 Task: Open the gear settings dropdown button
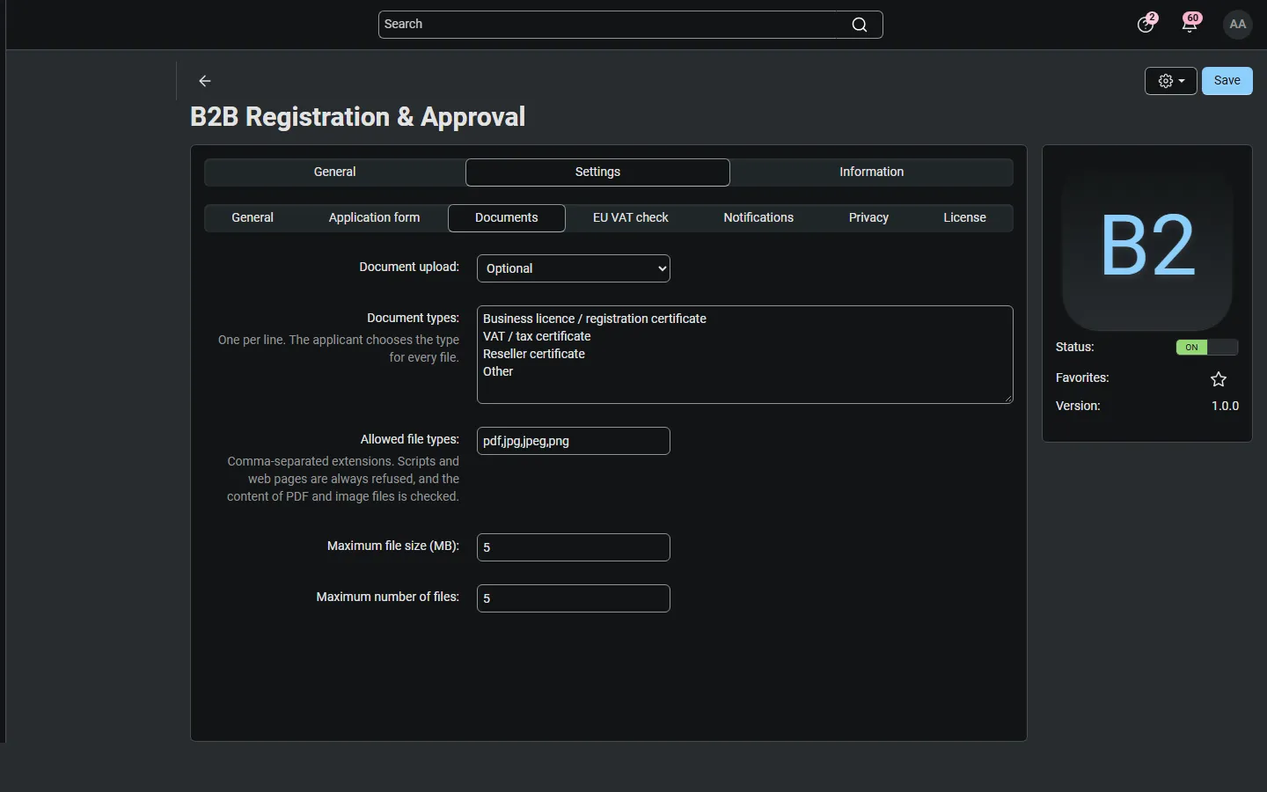[x=1171, y=81]
